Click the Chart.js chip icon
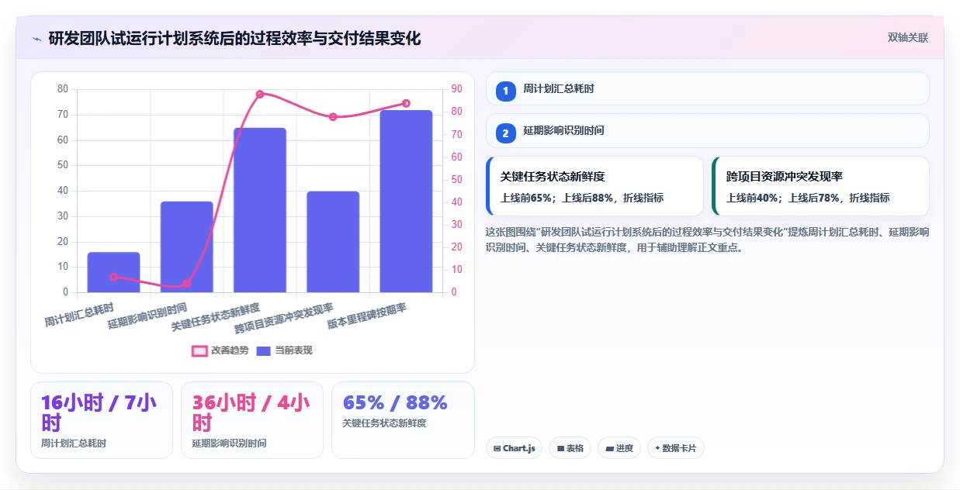 pos(497,448)
